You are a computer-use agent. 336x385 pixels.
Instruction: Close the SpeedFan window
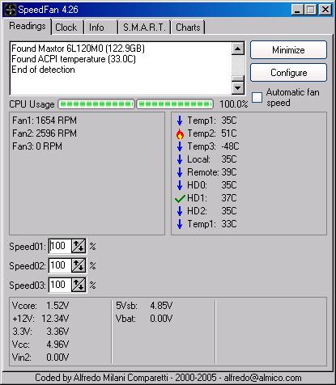click(x=325, y=10)
